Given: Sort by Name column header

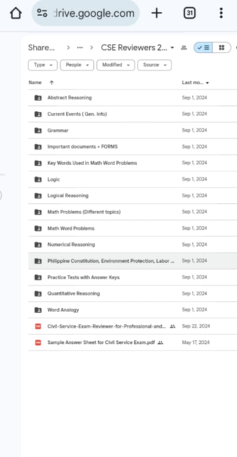Looking at the screenshot, I should 35,82.
